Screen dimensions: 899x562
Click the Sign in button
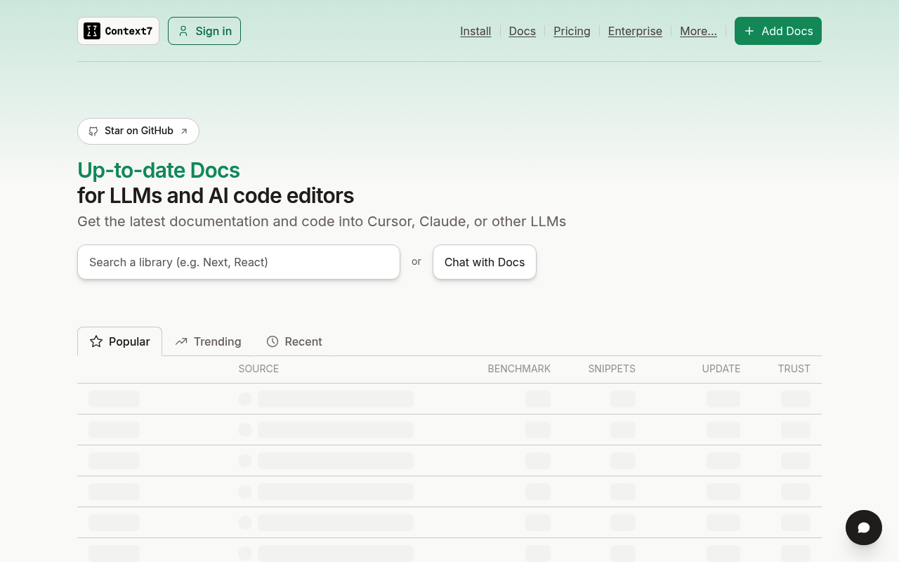pyautogui.click(x=204, y=31)
